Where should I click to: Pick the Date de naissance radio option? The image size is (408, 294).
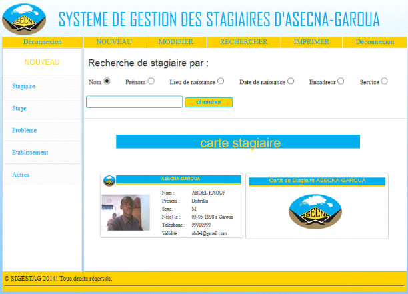pos(291,81)
